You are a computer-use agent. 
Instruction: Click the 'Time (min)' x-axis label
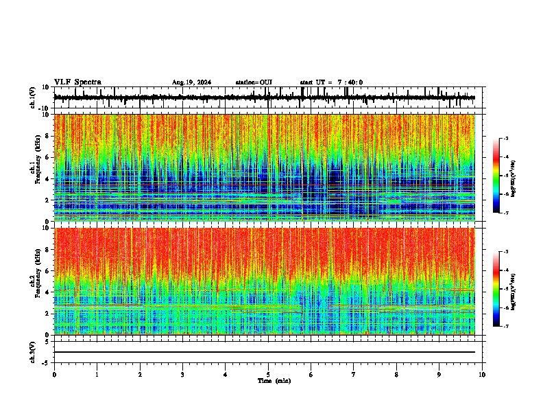click(274, 381)
